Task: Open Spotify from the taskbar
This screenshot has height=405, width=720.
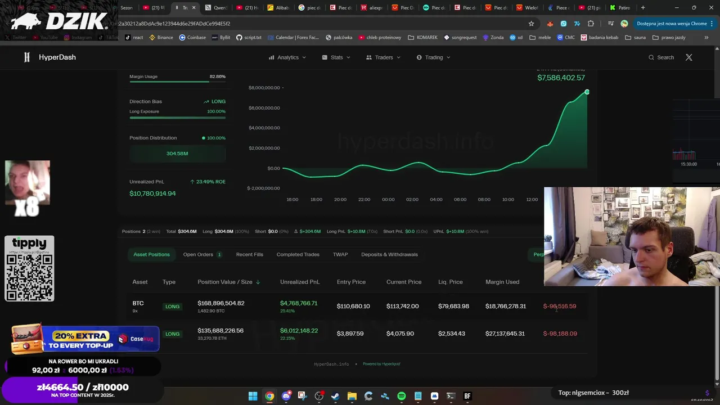Action: click(401, 396)
